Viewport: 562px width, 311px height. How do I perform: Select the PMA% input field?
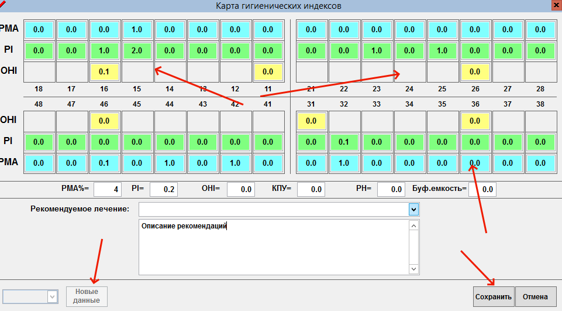point(107,189)
